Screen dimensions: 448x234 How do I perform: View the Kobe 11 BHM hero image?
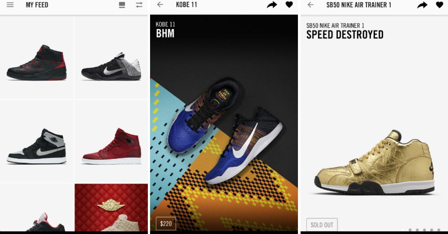(x=224, y=123)
